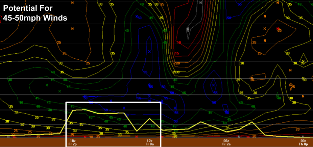Click the gray N5 minimum marker
Screen dimensions: 313x147
pyautogui.click(x=188, y=29)
